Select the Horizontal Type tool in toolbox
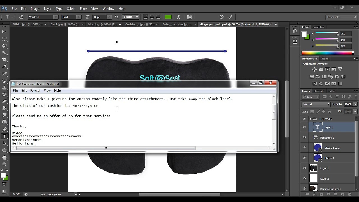The height and width of the screenshot is (202, 359). pyautogui.click(x=4, y=137)
